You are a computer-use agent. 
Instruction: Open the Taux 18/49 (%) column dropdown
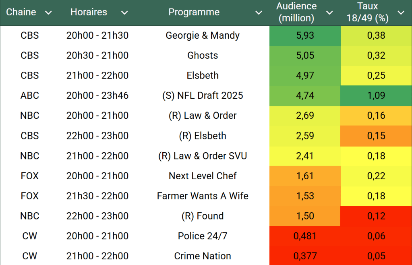(401, 13)
